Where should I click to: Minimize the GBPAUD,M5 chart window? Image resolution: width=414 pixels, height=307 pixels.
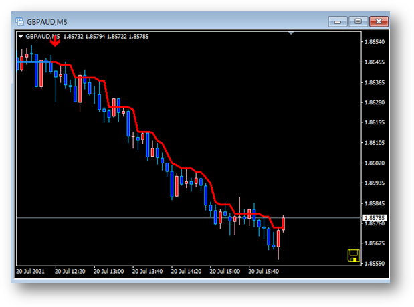pyautogui.click(x=338, y=21)
